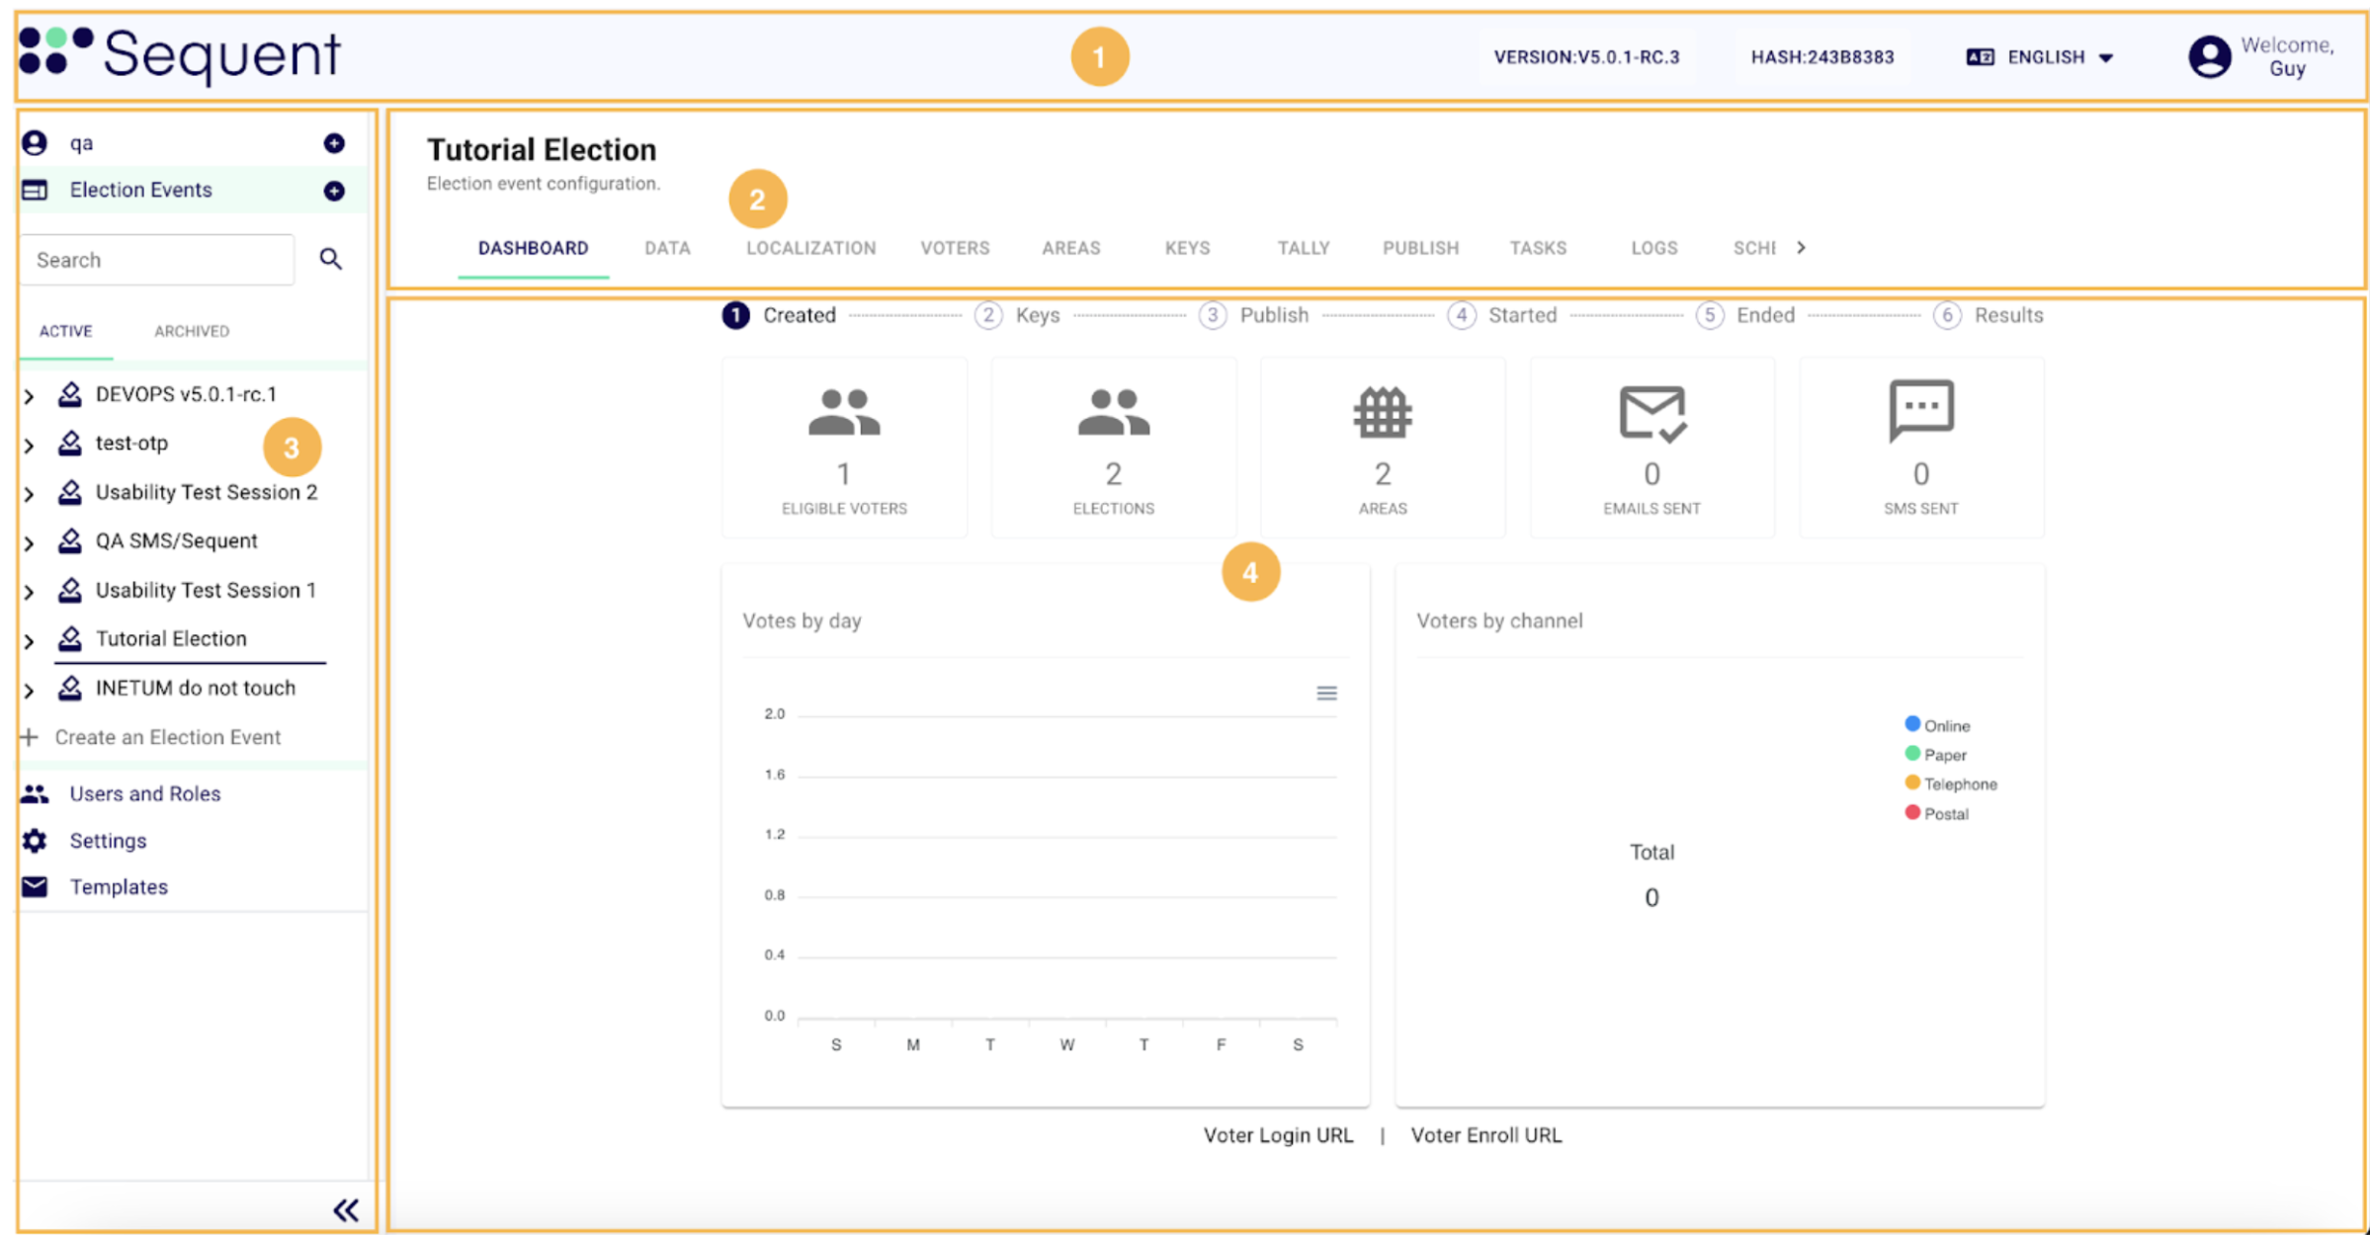Open the Users and Roles section

tap(144, 793)
